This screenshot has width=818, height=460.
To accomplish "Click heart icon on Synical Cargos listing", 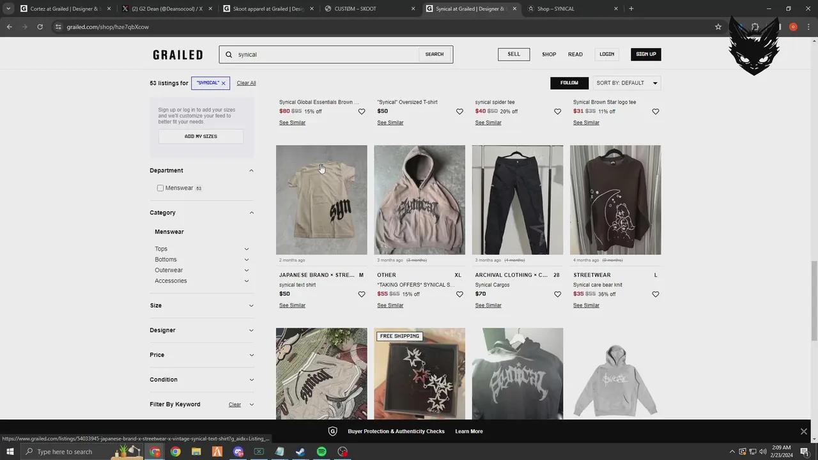I will click(557, 295).
